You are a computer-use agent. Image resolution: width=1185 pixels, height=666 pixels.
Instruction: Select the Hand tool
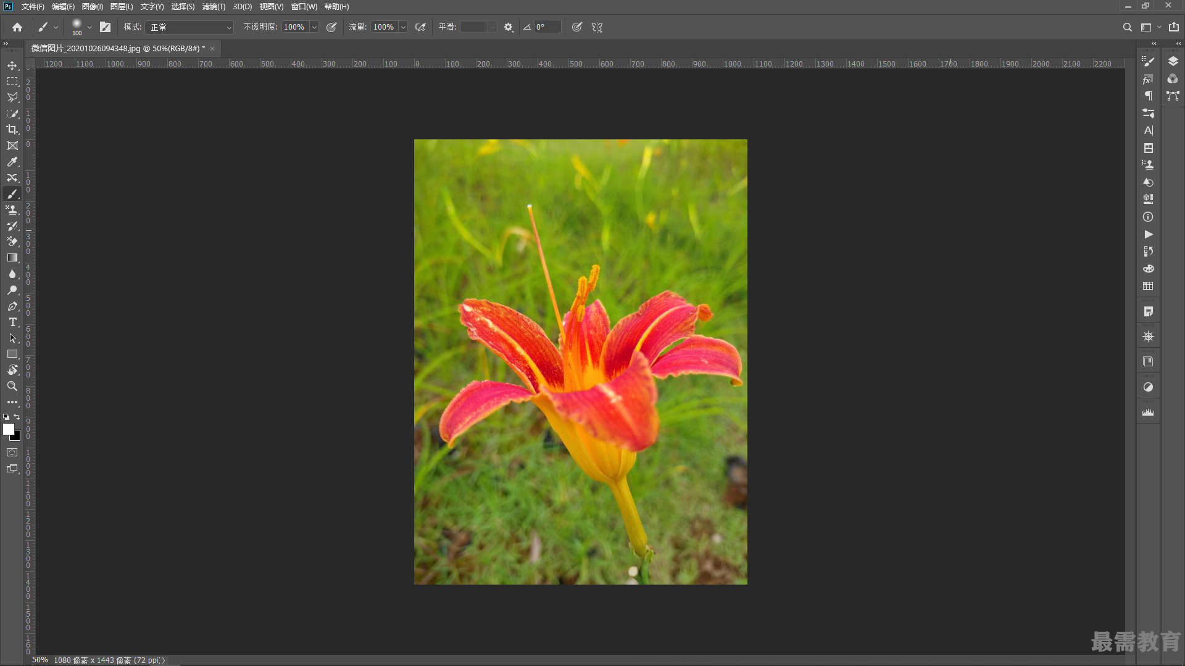click(12, 370)
